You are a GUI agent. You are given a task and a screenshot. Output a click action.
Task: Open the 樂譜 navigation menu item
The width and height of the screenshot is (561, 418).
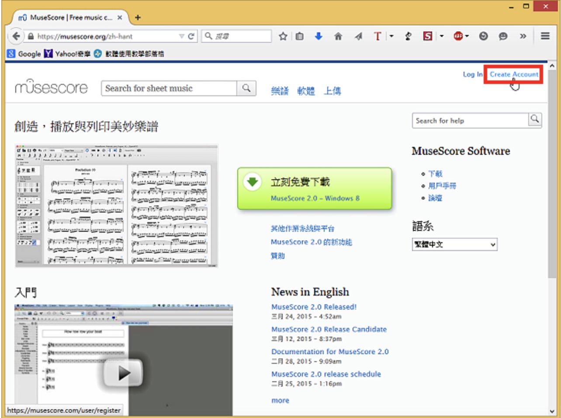coord(280,91)
